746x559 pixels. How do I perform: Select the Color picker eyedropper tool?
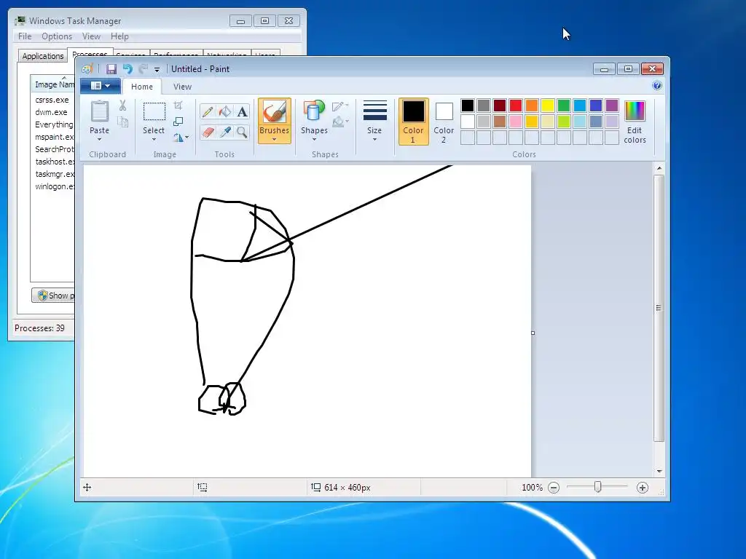(224, 132)
